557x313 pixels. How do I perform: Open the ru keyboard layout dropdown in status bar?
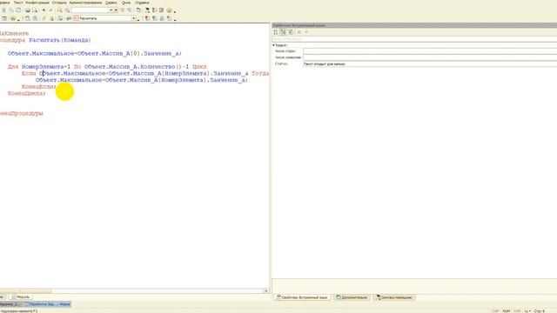527,311
